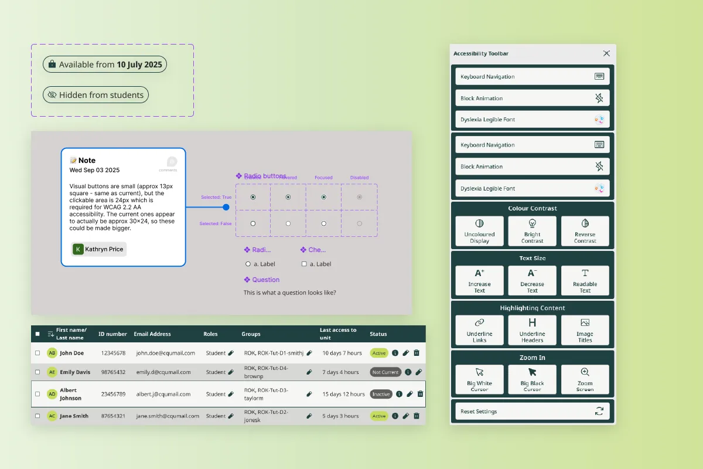Activate Zoom Screen option
703x469 pixels.
point(585,380)
